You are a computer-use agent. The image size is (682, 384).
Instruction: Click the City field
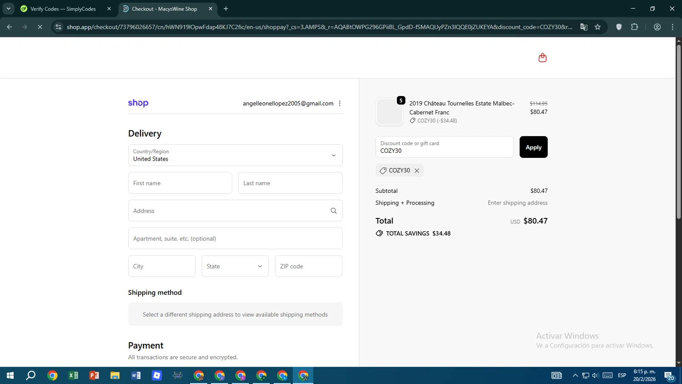coord(162,266)
